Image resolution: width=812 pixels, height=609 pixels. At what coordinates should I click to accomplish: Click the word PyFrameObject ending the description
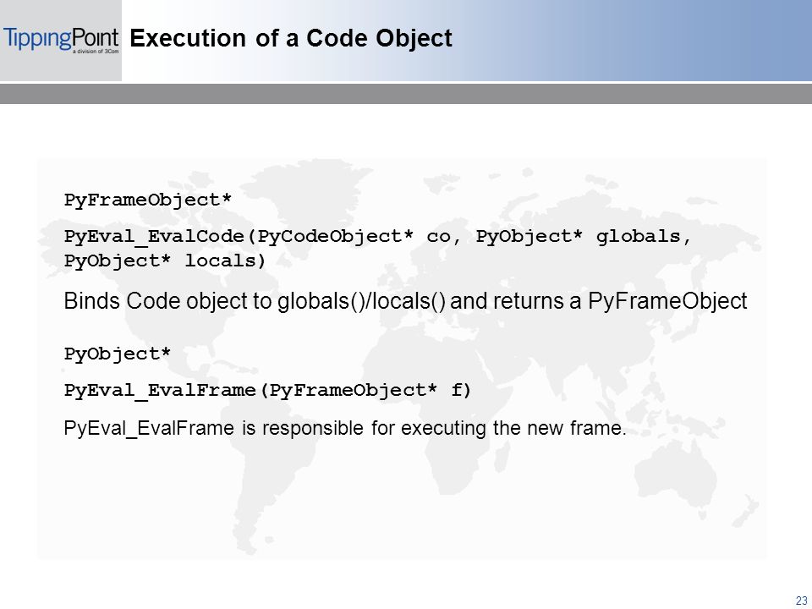pyautogui.click(x=667, y=301)
